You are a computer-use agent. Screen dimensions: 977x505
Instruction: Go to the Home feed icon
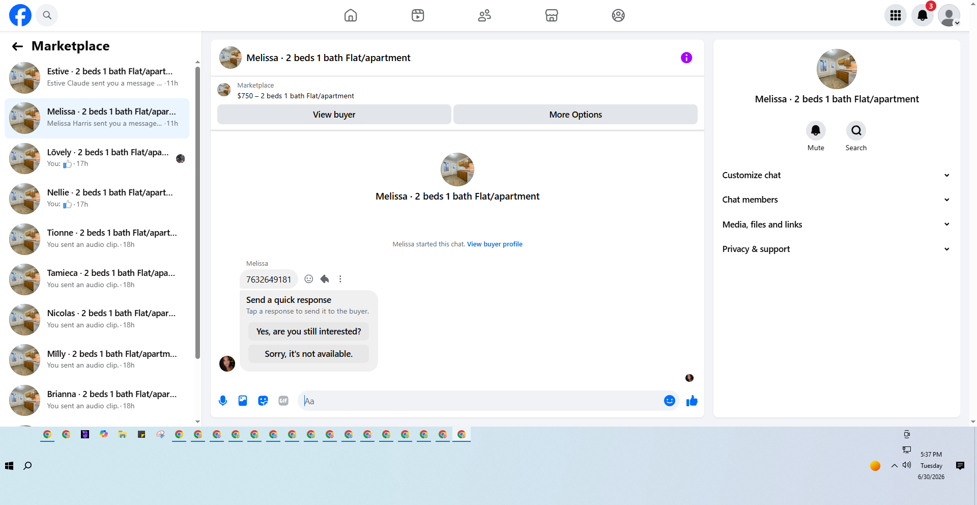coord(351,15)
